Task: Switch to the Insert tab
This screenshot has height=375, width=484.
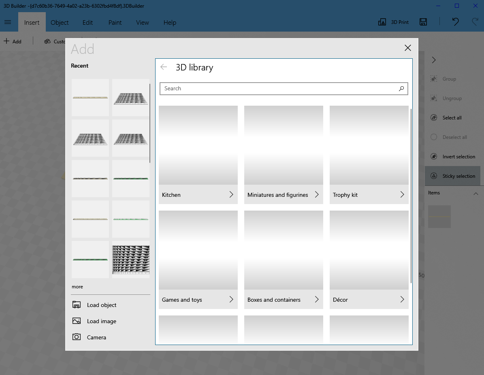Action: point(32,22)
